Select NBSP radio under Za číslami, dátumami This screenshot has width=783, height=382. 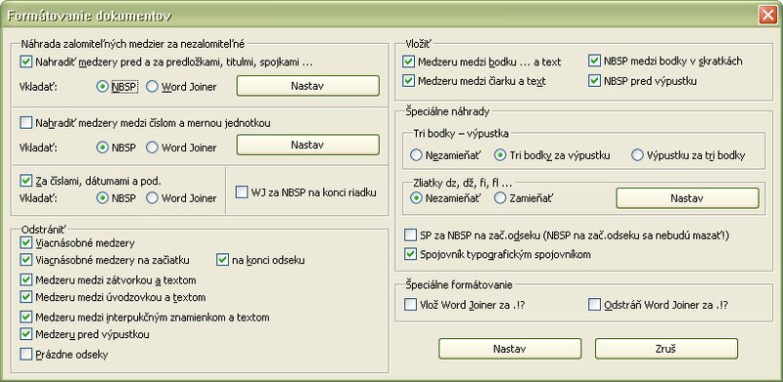click(x=103, y=198)
